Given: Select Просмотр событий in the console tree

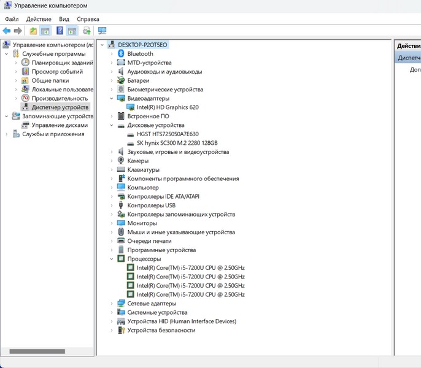Looking at the screenshot, I should coord(57,72).
